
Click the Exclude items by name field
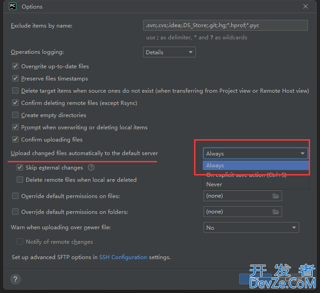coord(225,25)
